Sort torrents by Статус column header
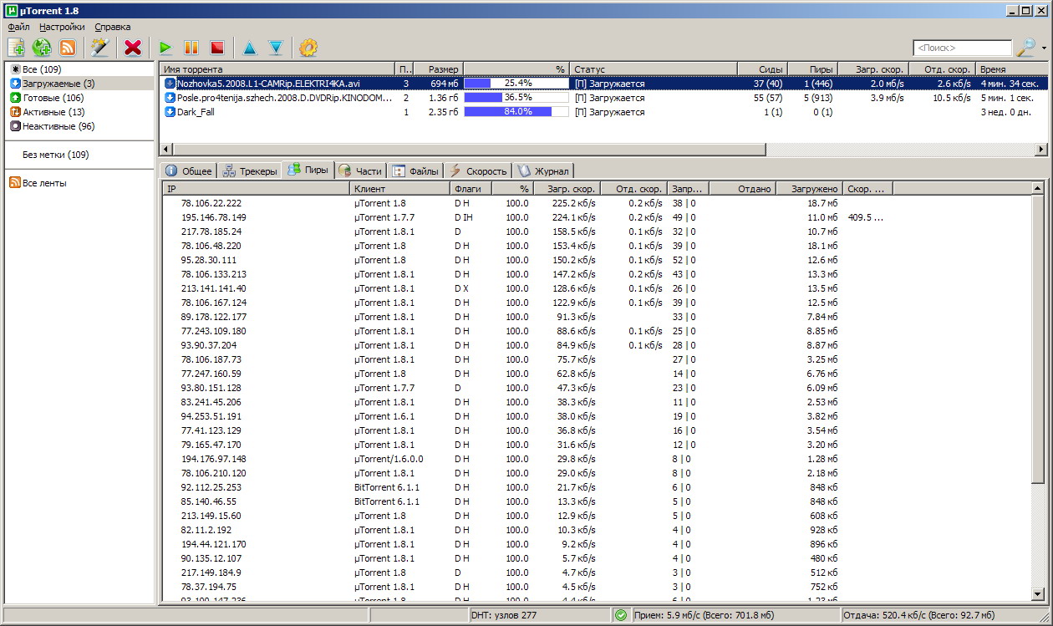The height and width of the screenshot is (626, 1053). tap(654, 69)
